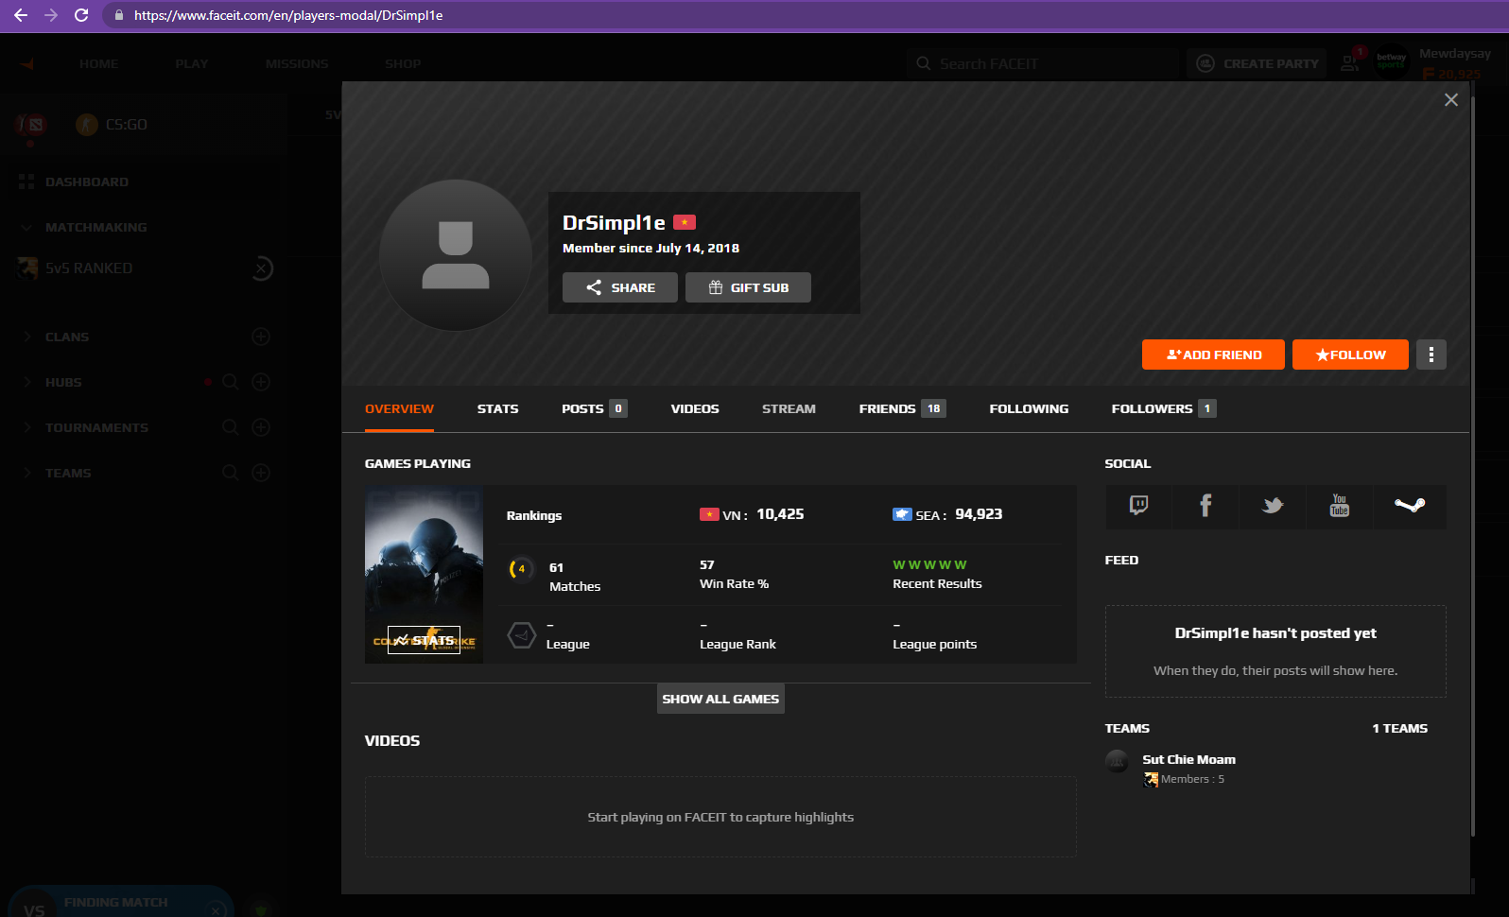
Task: Open the POSTS tab
Action: click(x=594, y=408)
